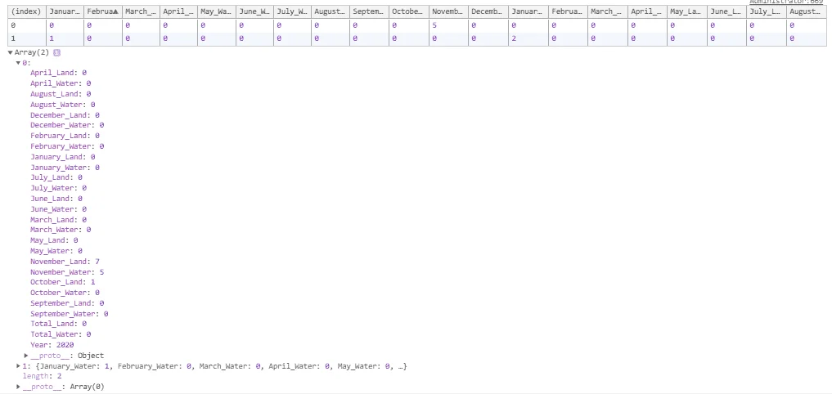Select the January_Water: 0 property
Screen dimensions: 832x394
click(x=65, y=168)
